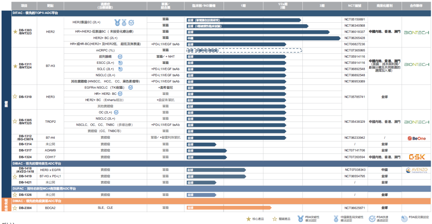
Task: Click the DB-1419 project name
Action: [25, 176]
